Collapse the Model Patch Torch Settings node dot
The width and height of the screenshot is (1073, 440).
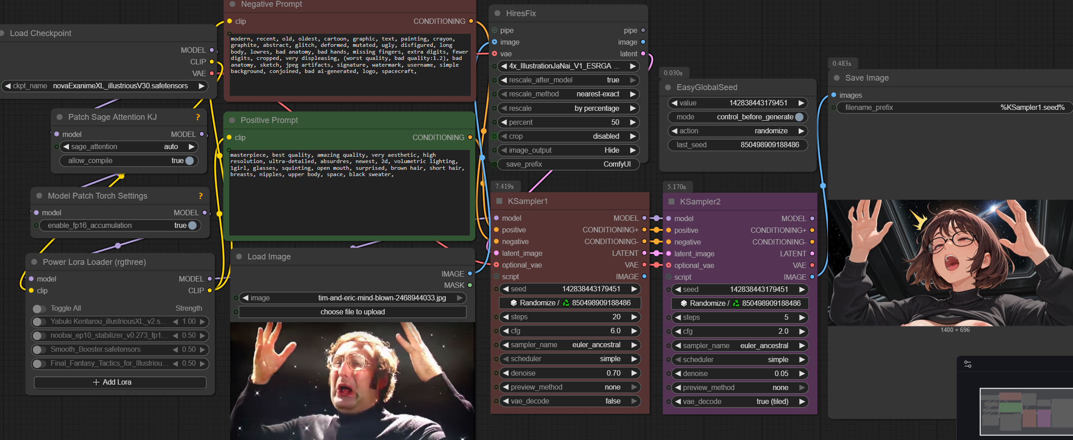point(39,196)
